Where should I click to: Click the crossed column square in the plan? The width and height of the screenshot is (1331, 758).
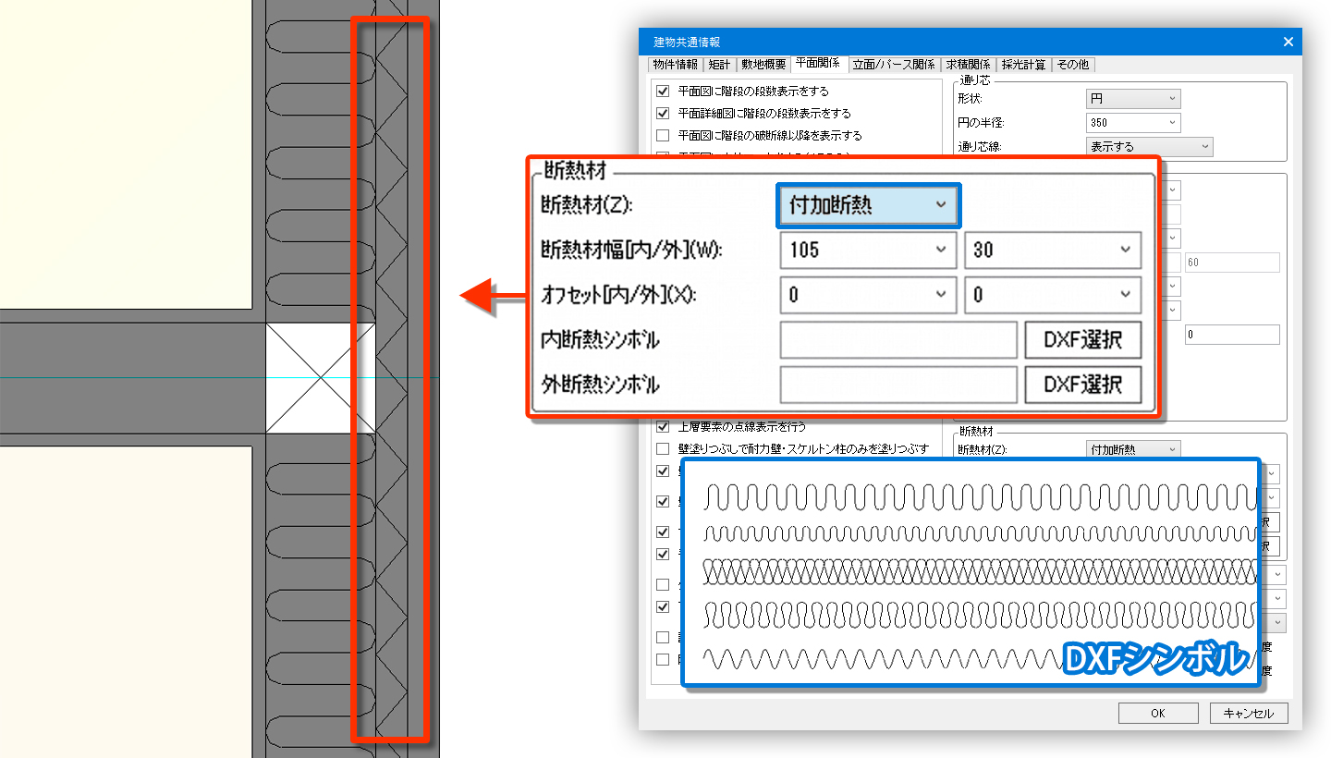(x=320, y=378)
